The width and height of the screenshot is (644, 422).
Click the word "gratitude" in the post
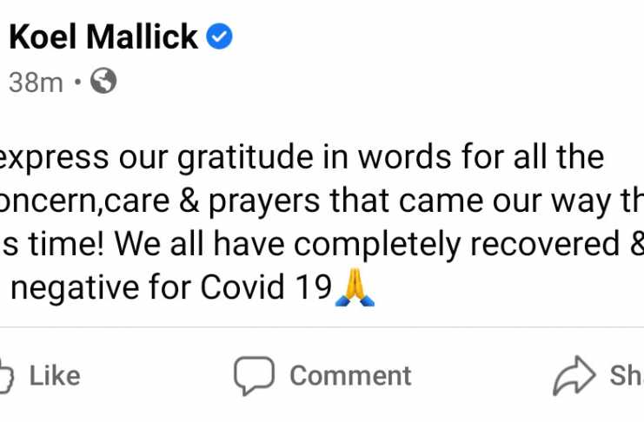(x=245, y=158)
